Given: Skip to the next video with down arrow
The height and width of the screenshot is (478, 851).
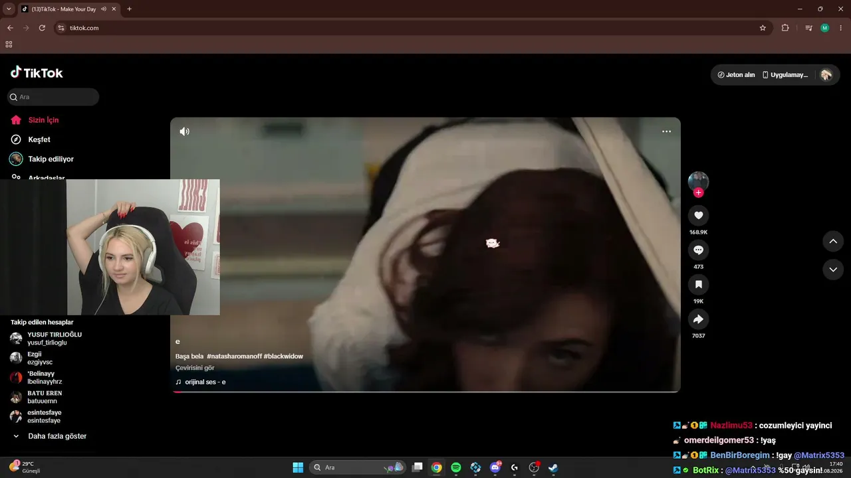Looking at the screenshot, I should (x=833, y=270).
